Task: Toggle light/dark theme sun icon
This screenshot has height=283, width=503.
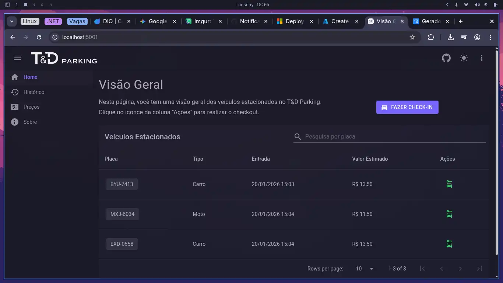Action: [x=464, y=58]
